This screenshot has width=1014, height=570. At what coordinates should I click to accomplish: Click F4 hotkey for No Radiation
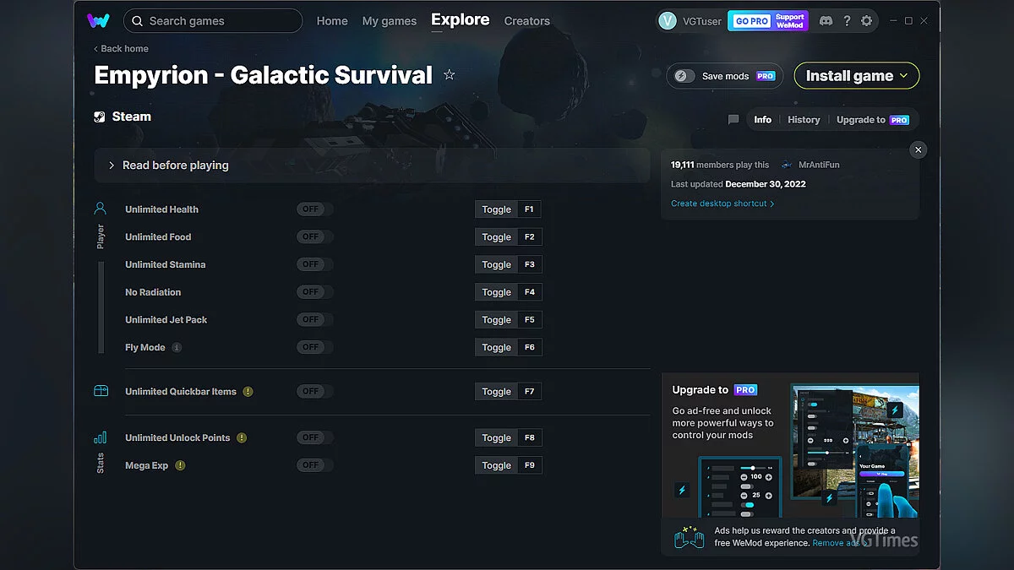pyautogui.click(x=530, y=292)
